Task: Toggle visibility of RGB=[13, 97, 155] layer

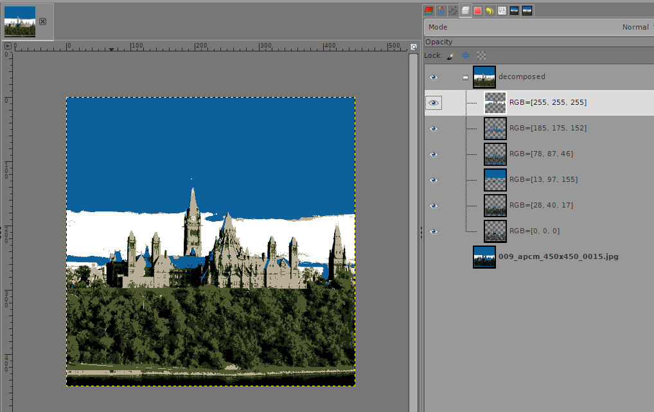Action: coord(434,180)
